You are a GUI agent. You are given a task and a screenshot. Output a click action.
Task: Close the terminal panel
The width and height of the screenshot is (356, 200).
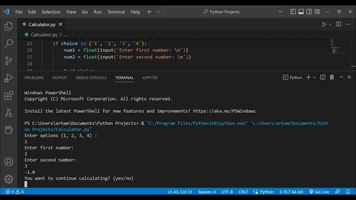pos(349,77)
